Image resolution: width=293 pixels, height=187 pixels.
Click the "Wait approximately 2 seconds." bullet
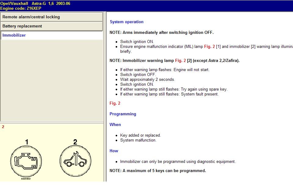pos(147,79)
